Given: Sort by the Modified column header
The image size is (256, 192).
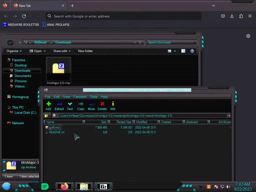Looking at the screenshot, I should [146, 122].
